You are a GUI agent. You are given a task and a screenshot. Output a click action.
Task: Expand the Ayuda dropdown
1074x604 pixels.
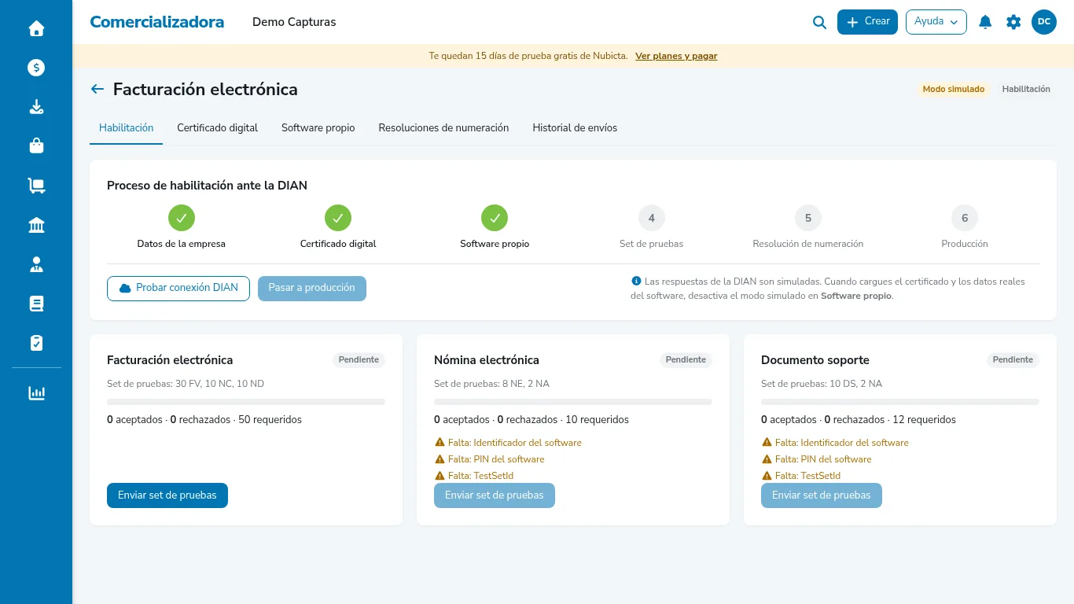(x=936, y=22)
